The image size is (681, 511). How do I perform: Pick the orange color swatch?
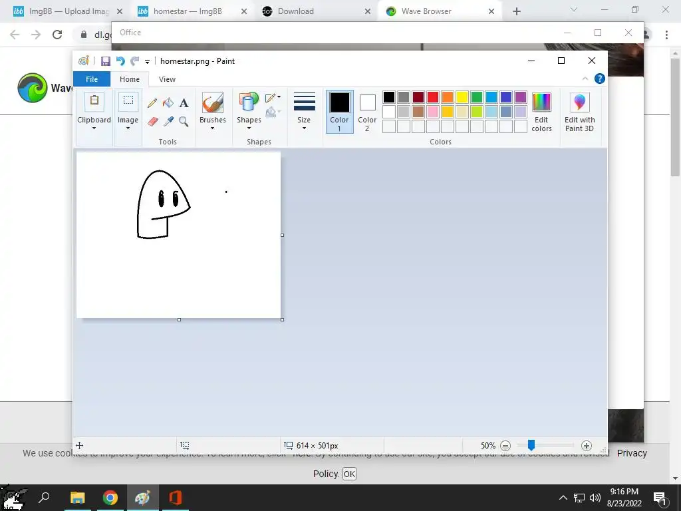pos(448,97)
